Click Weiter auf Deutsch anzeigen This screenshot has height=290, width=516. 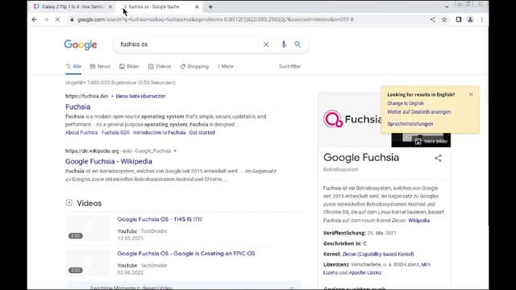[x=419, y=112]
